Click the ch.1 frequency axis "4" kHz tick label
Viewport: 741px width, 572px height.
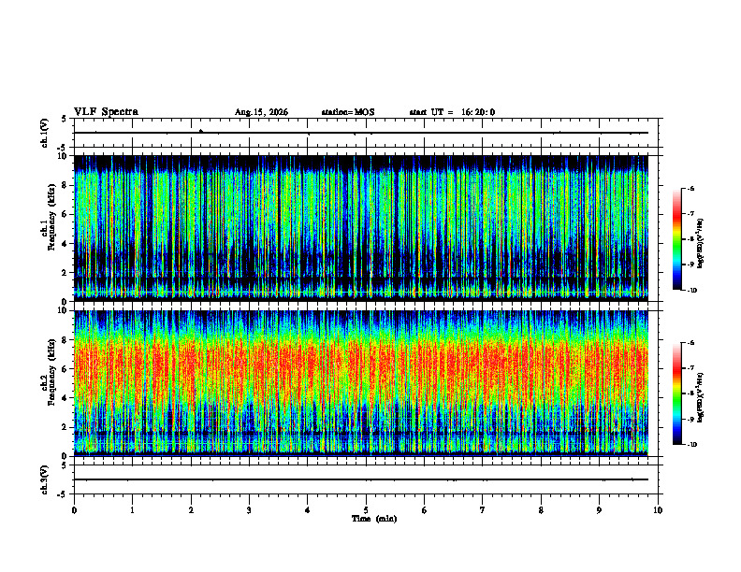pyautogui.click(x=65, y=244)
